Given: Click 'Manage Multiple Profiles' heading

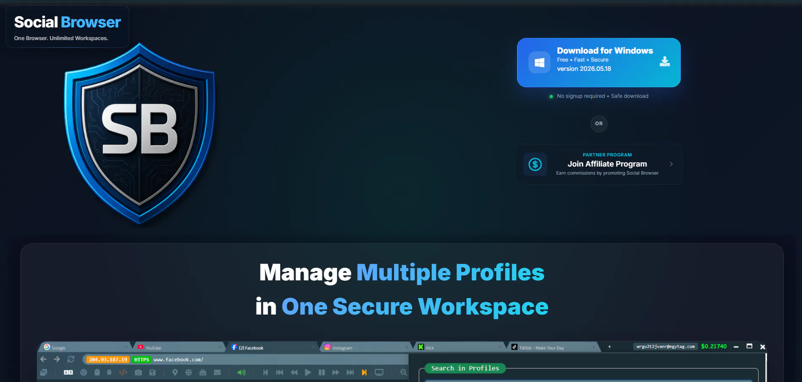Looking at the screenshot, I should pos(402,272).
